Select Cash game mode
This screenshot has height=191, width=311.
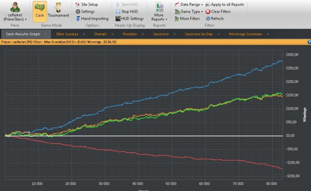(40, 11)
